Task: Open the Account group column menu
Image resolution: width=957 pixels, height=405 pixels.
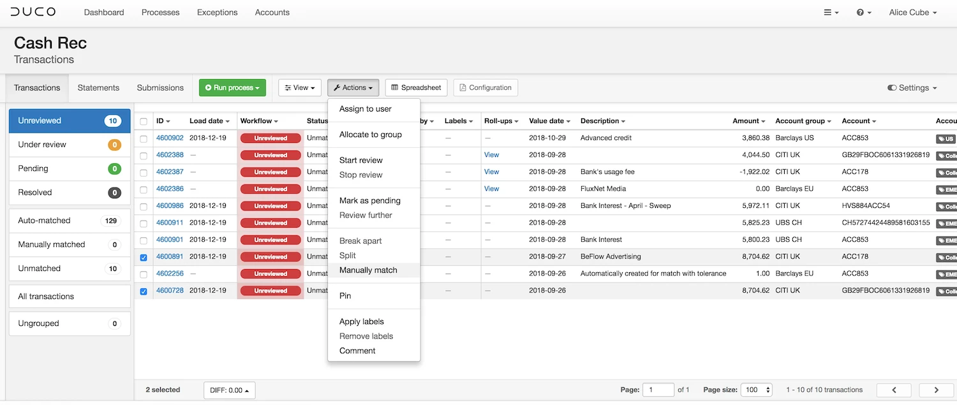Action: pos(803,121)
